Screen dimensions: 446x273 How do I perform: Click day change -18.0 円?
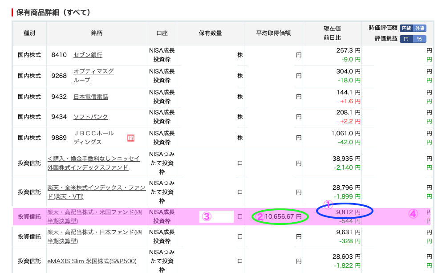(x=349, y=80)
